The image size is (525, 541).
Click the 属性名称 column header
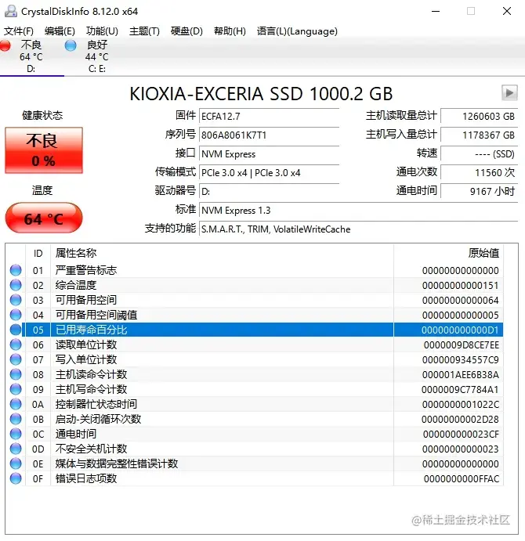[x=222, y=253]
